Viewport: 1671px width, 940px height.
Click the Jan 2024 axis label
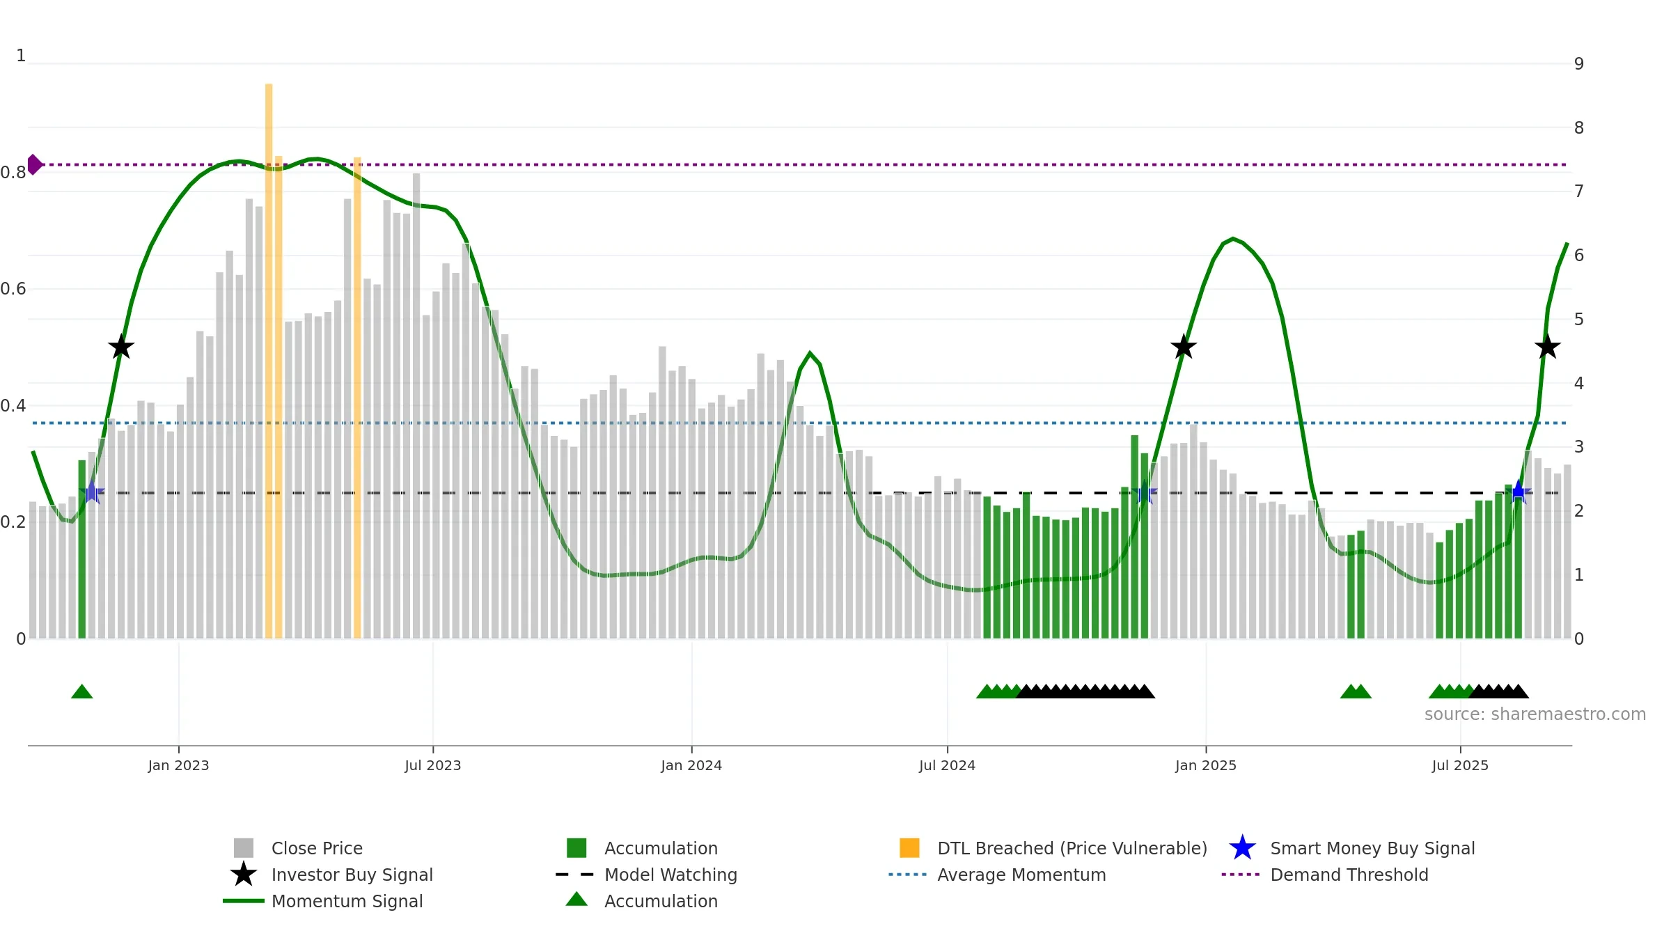[x=691, y=766]
